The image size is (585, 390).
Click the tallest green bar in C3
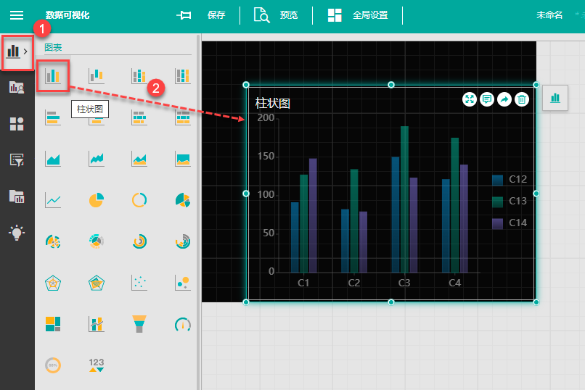pyautogui.click(x=404, y=199)
